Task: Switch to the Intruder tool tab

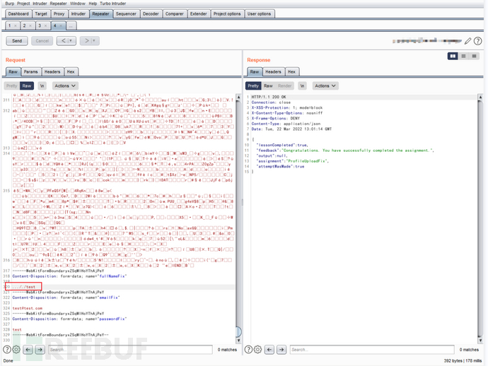Action: (x=78, y=13)
